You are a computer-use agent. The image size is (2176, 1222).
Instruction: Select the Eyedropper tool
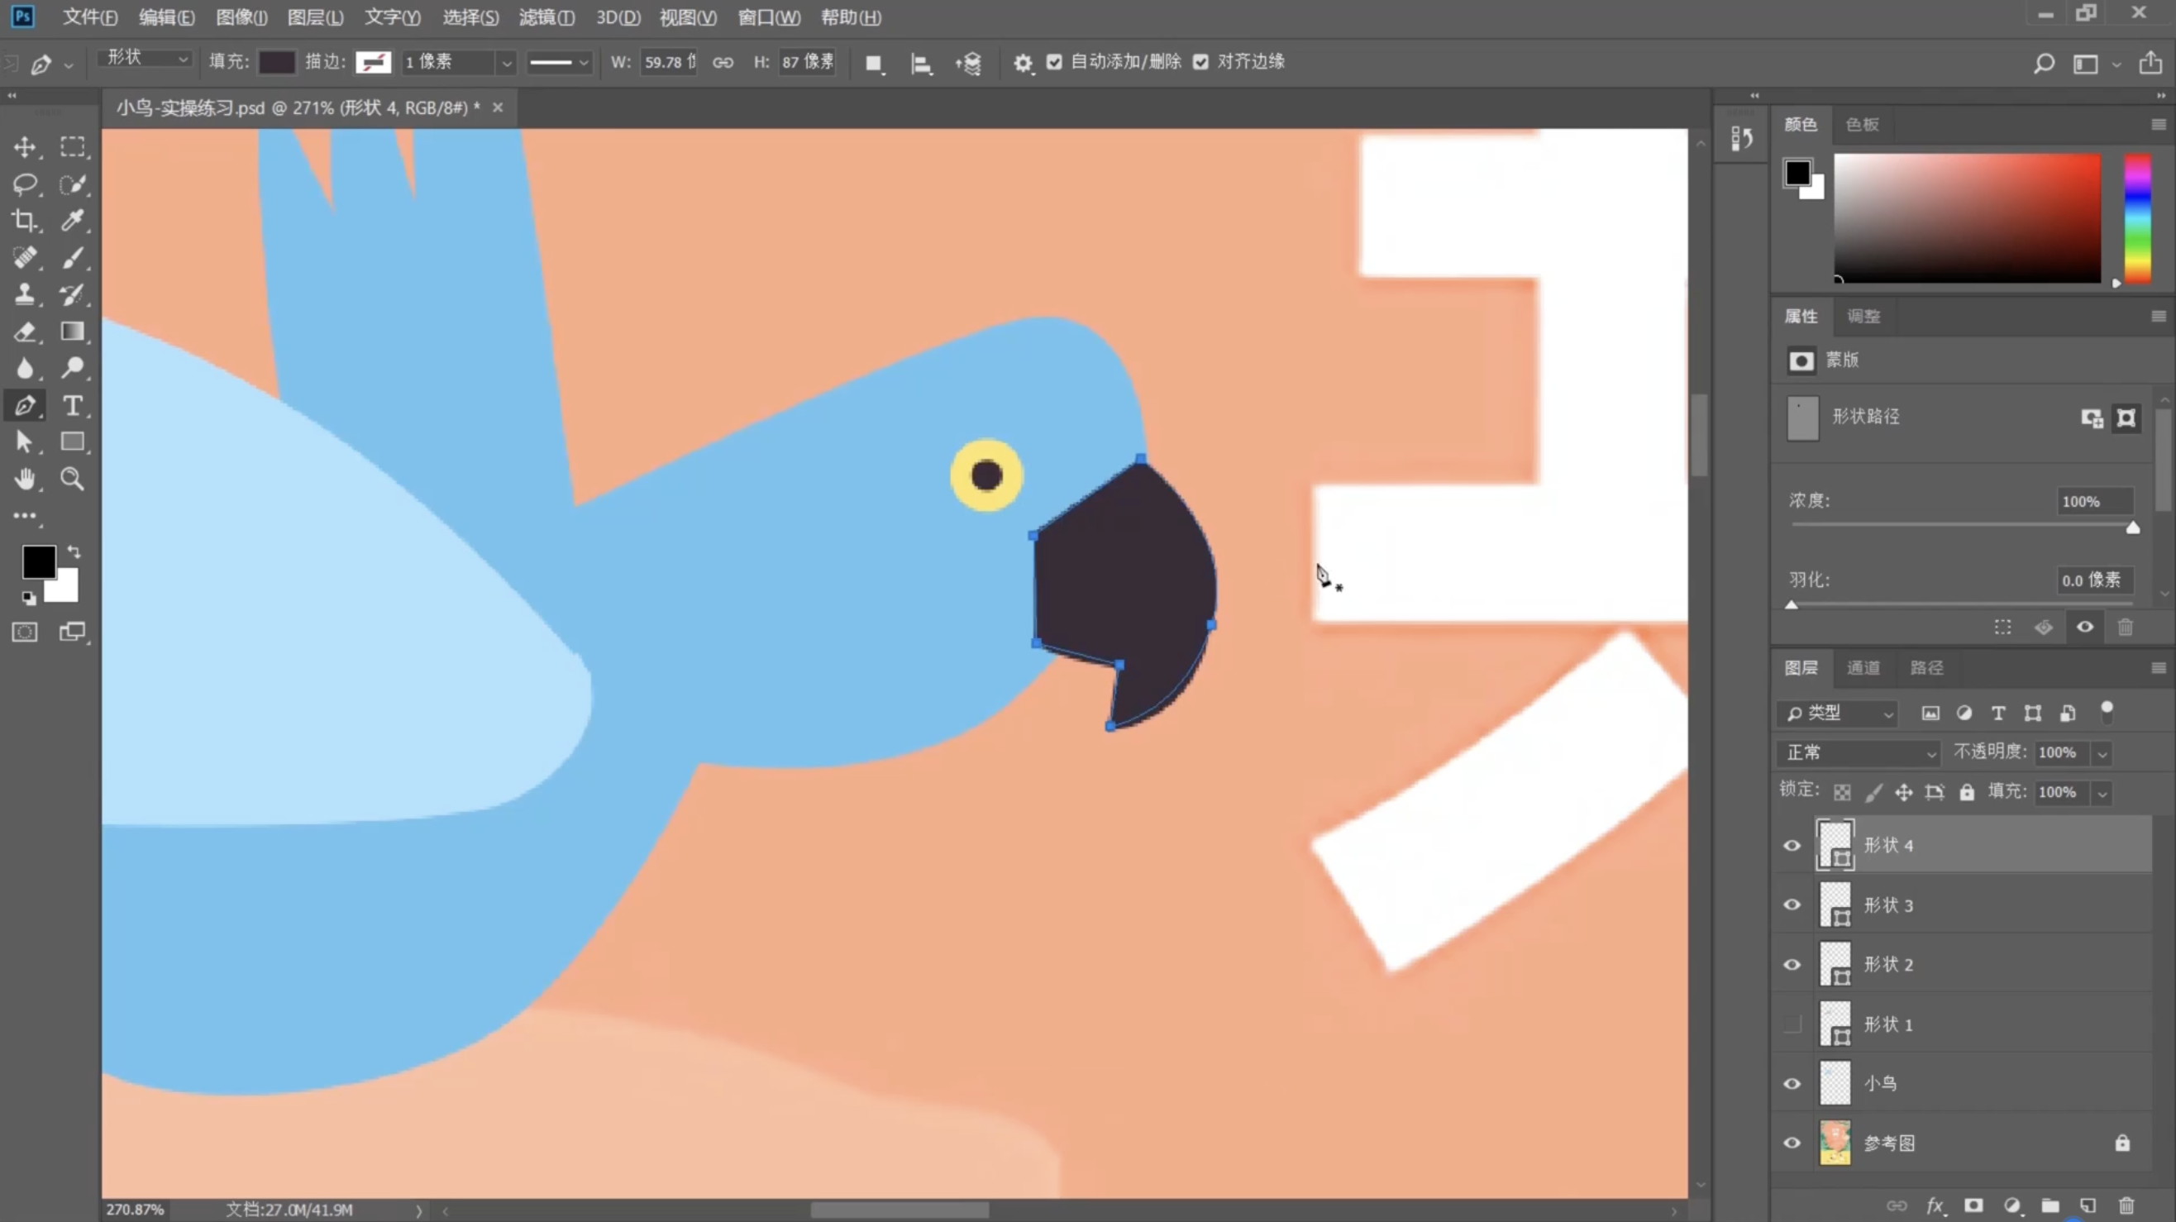click(x=73, y=221)
